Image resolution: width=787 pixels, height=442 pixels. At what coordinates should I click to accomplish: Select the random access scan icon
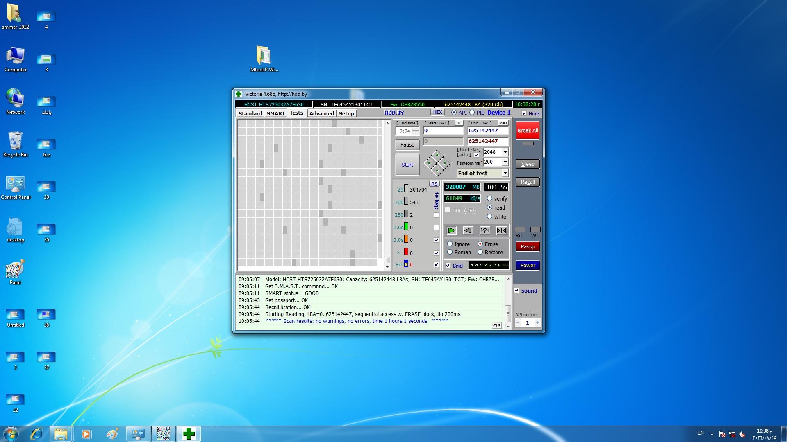click(484, 230)
